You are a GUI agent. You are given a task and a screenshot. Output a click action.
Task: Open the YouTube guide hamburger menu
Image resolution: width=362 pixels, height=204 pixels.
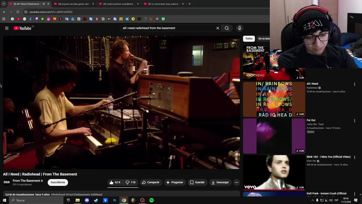pos(7,28)
